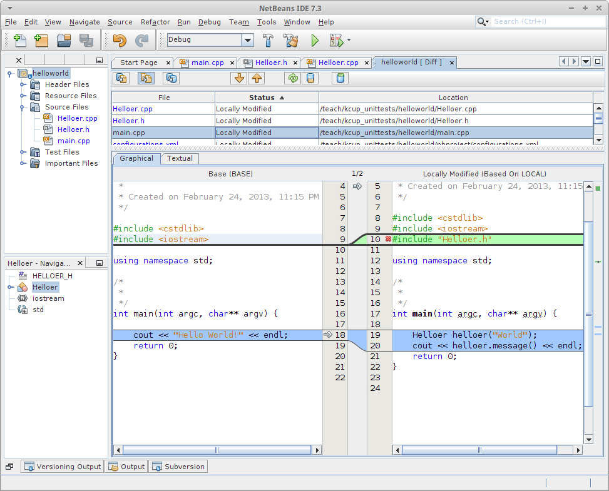Toggle the second diff mode button (selected)
The image size is (609, 491).
(146, 78)
